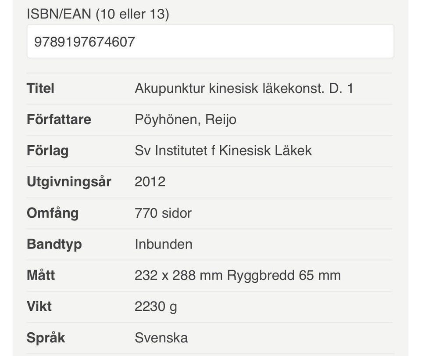Click the page count "770 sidor"
421x356 pixels.
(163, 213)
